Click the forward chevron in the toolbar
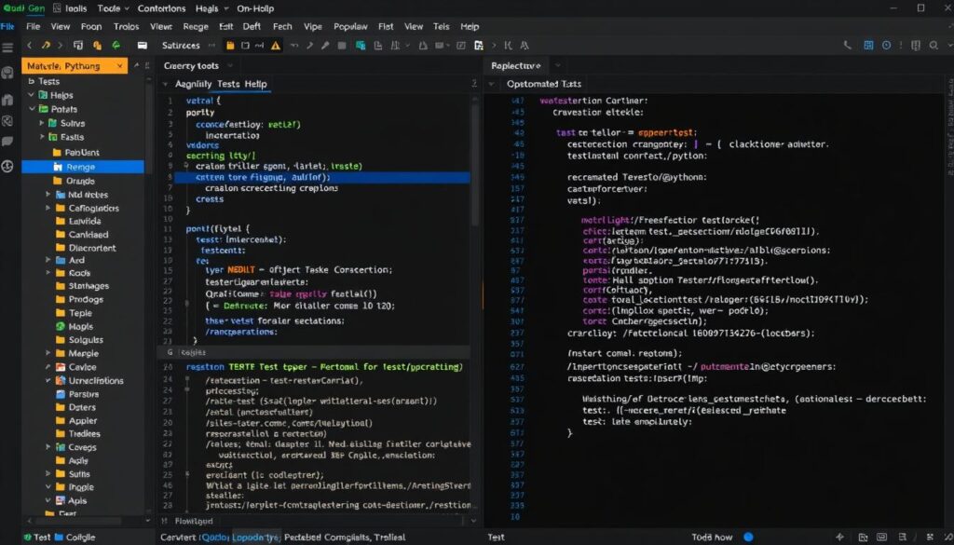This screenshot has height=545, width=954. tap(61, 46)
